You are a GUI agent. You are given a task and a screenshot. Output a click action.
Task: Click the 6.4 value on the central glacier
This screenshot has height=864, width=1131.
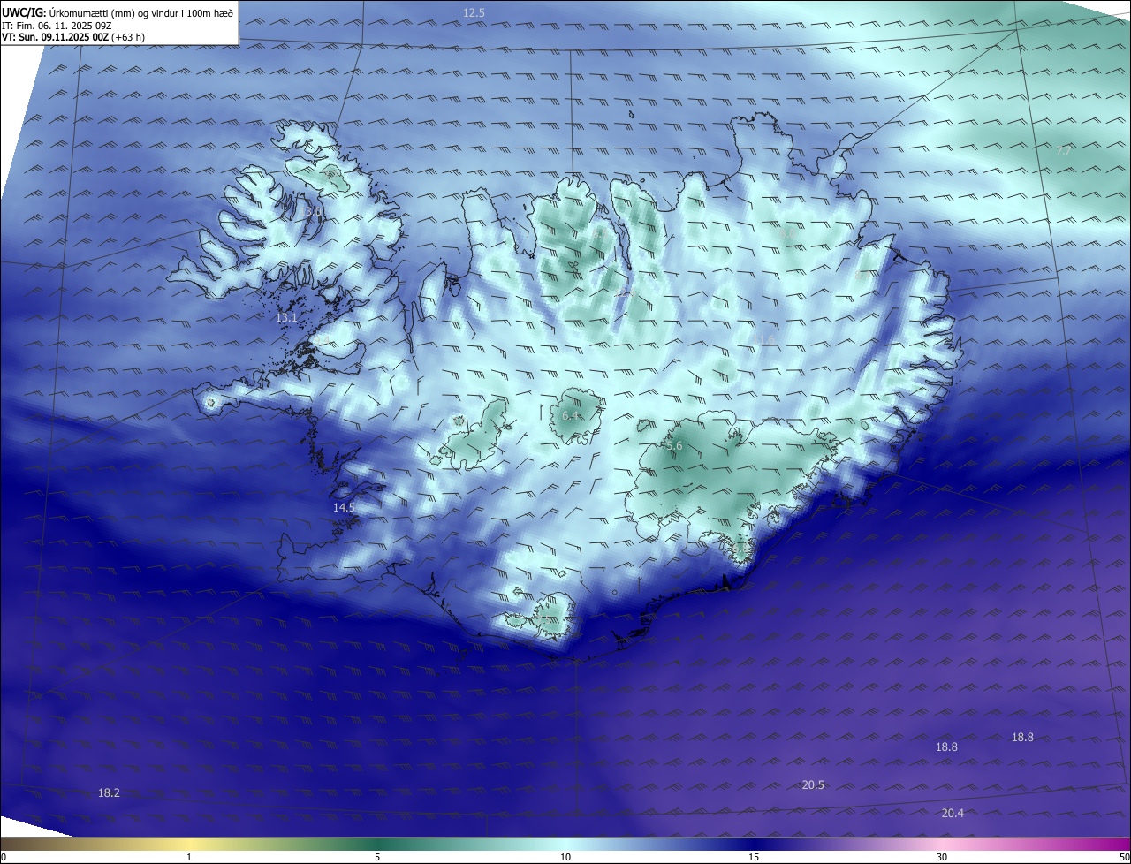(x=570, y=415)
